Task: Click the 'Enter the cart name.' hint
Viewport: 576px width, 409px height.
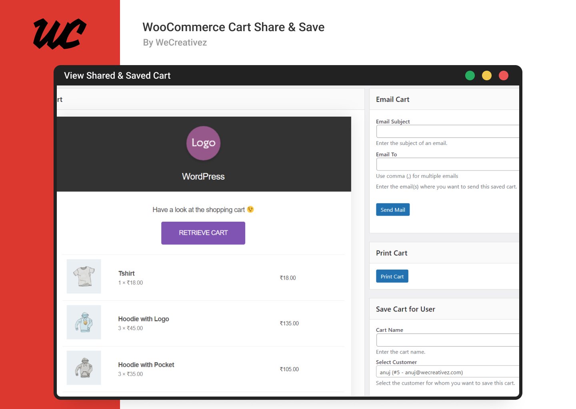Action: (x=400, y=352)
